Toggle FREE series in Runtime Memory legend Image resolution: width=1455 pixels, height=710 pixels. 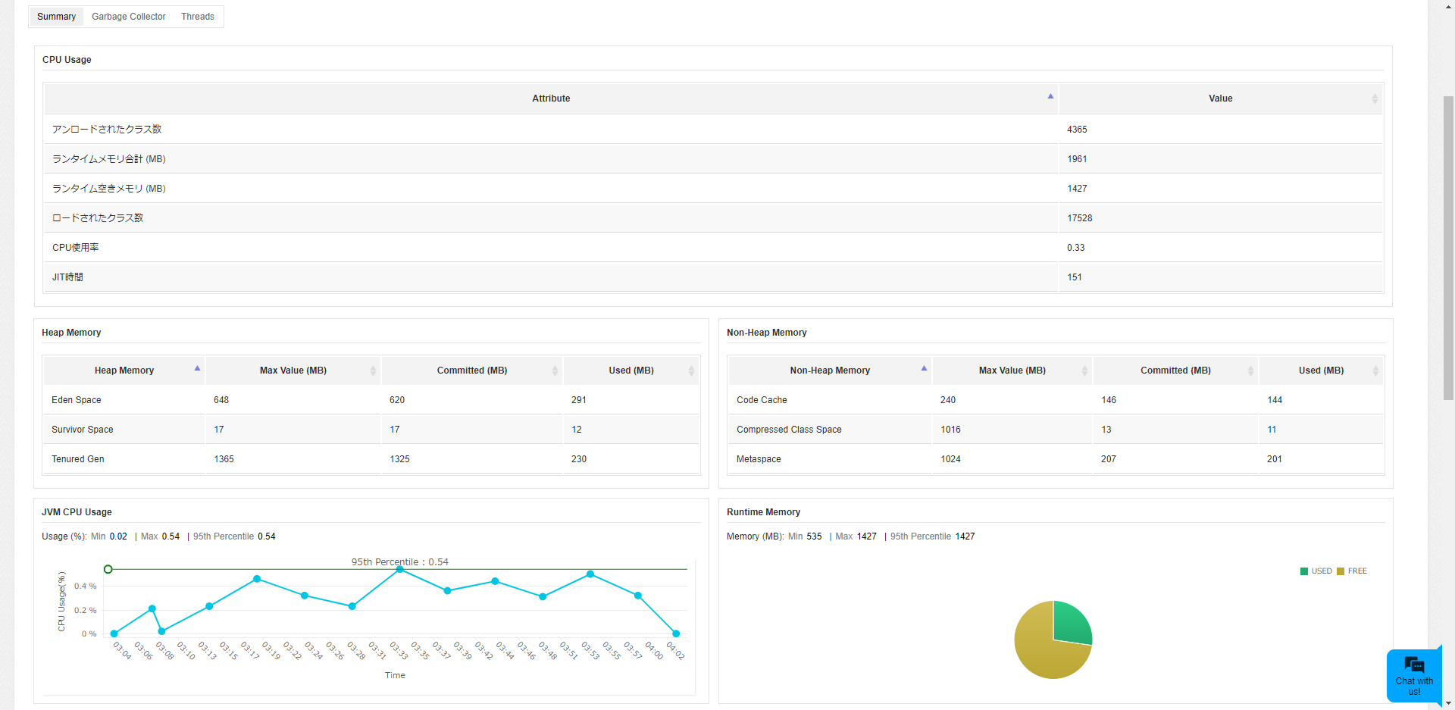[1353, 571]
